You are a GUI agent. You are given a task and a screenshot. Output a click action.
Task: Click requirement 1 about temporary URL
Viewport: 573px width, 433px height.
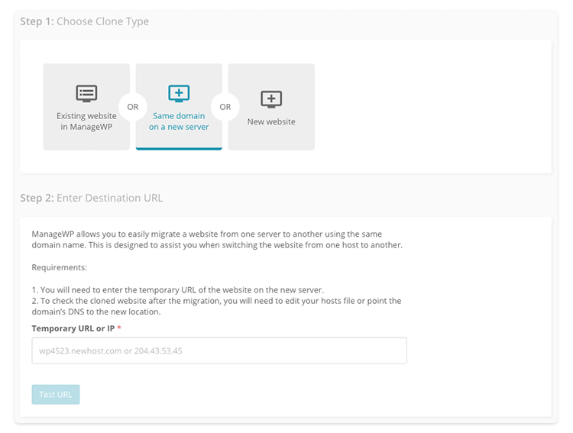(x=177, y=289)
